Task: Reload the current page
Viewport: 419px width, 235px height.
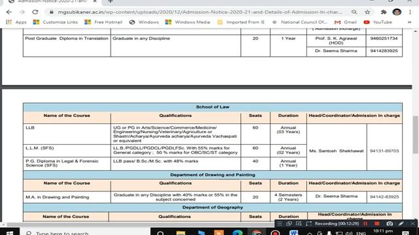Action: (35, 12)
